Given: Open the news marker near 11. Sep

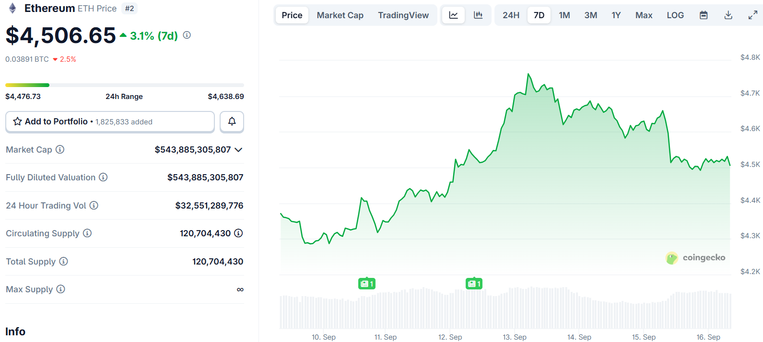Looking at the screenshot, I should tap(367, 284).
